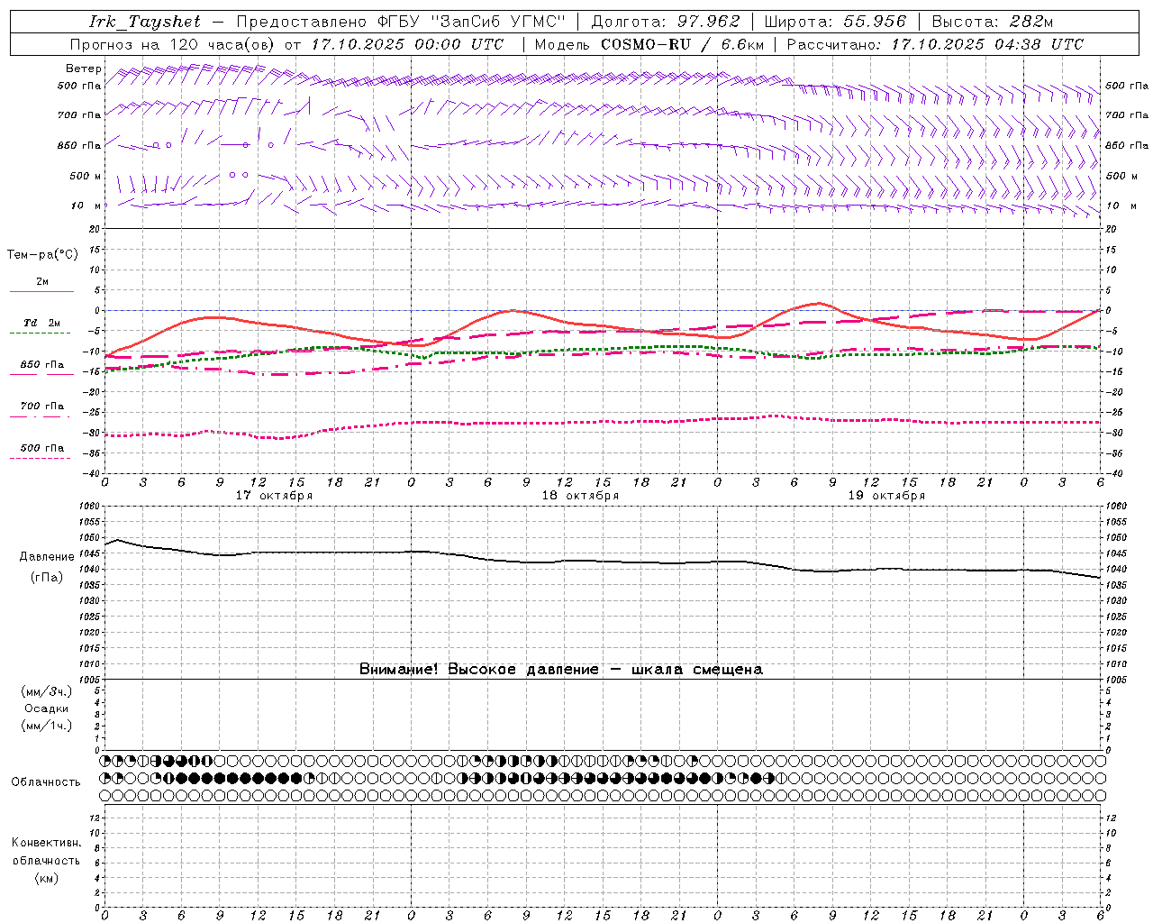Click the red 2м legend line sample
The image size is (1153, 923).
tap(41, 291)
